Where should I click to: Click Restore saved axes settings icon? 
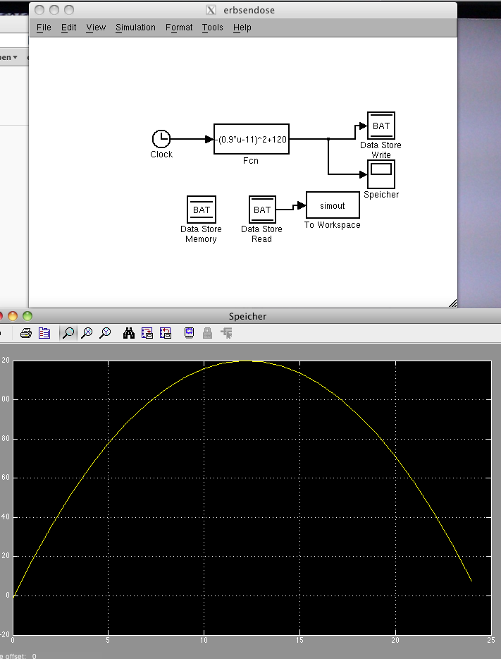[166, 333]
